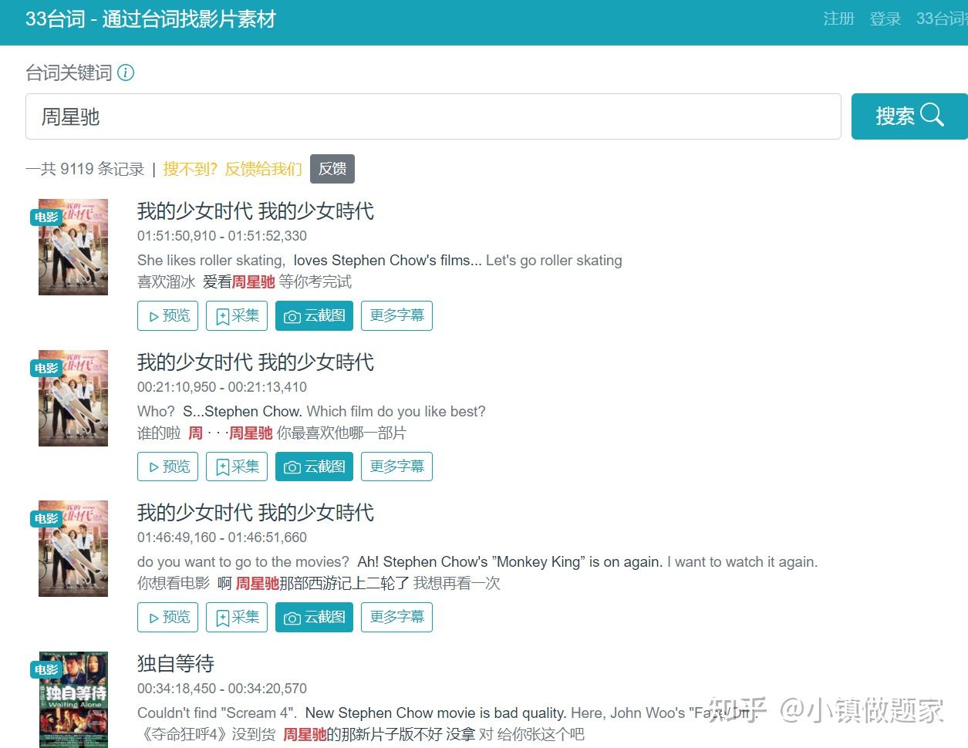Click the preview play icon for the third result

pos(153,617)
